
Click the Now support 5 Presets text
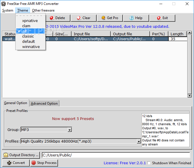click(73, 119)
